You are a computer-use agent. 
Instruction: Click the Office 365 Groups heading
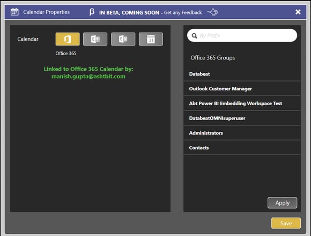(213, 58)
